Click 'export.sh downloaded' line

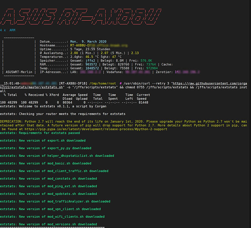[x=43, y=140]
